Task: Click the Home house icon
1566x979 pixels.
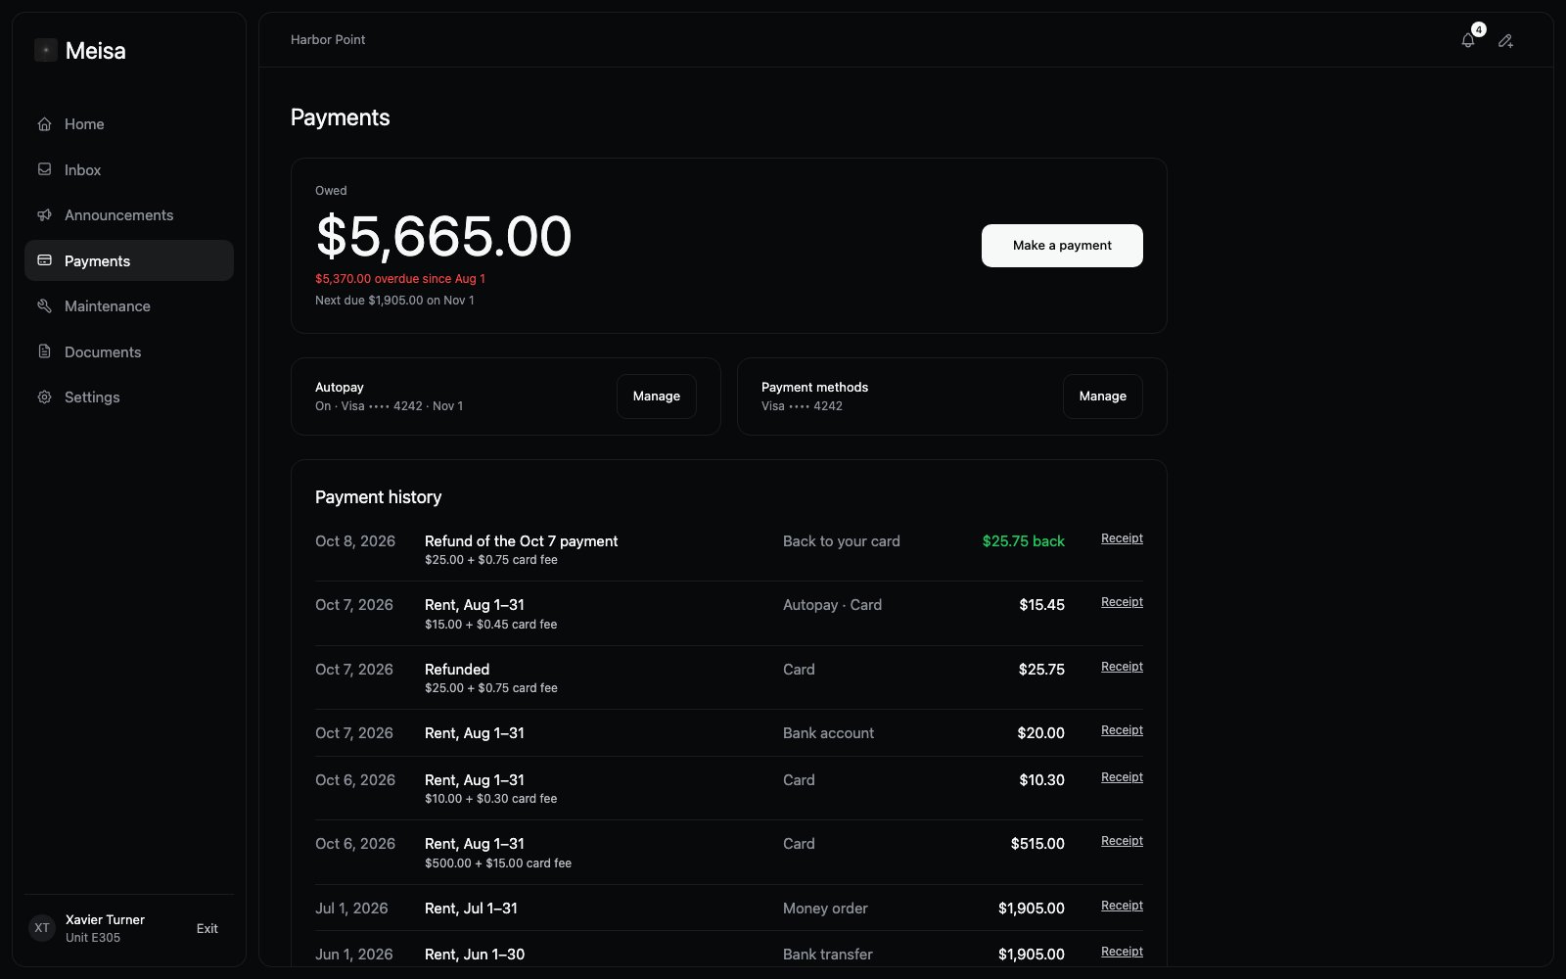Action: click(x=44, y=124)
